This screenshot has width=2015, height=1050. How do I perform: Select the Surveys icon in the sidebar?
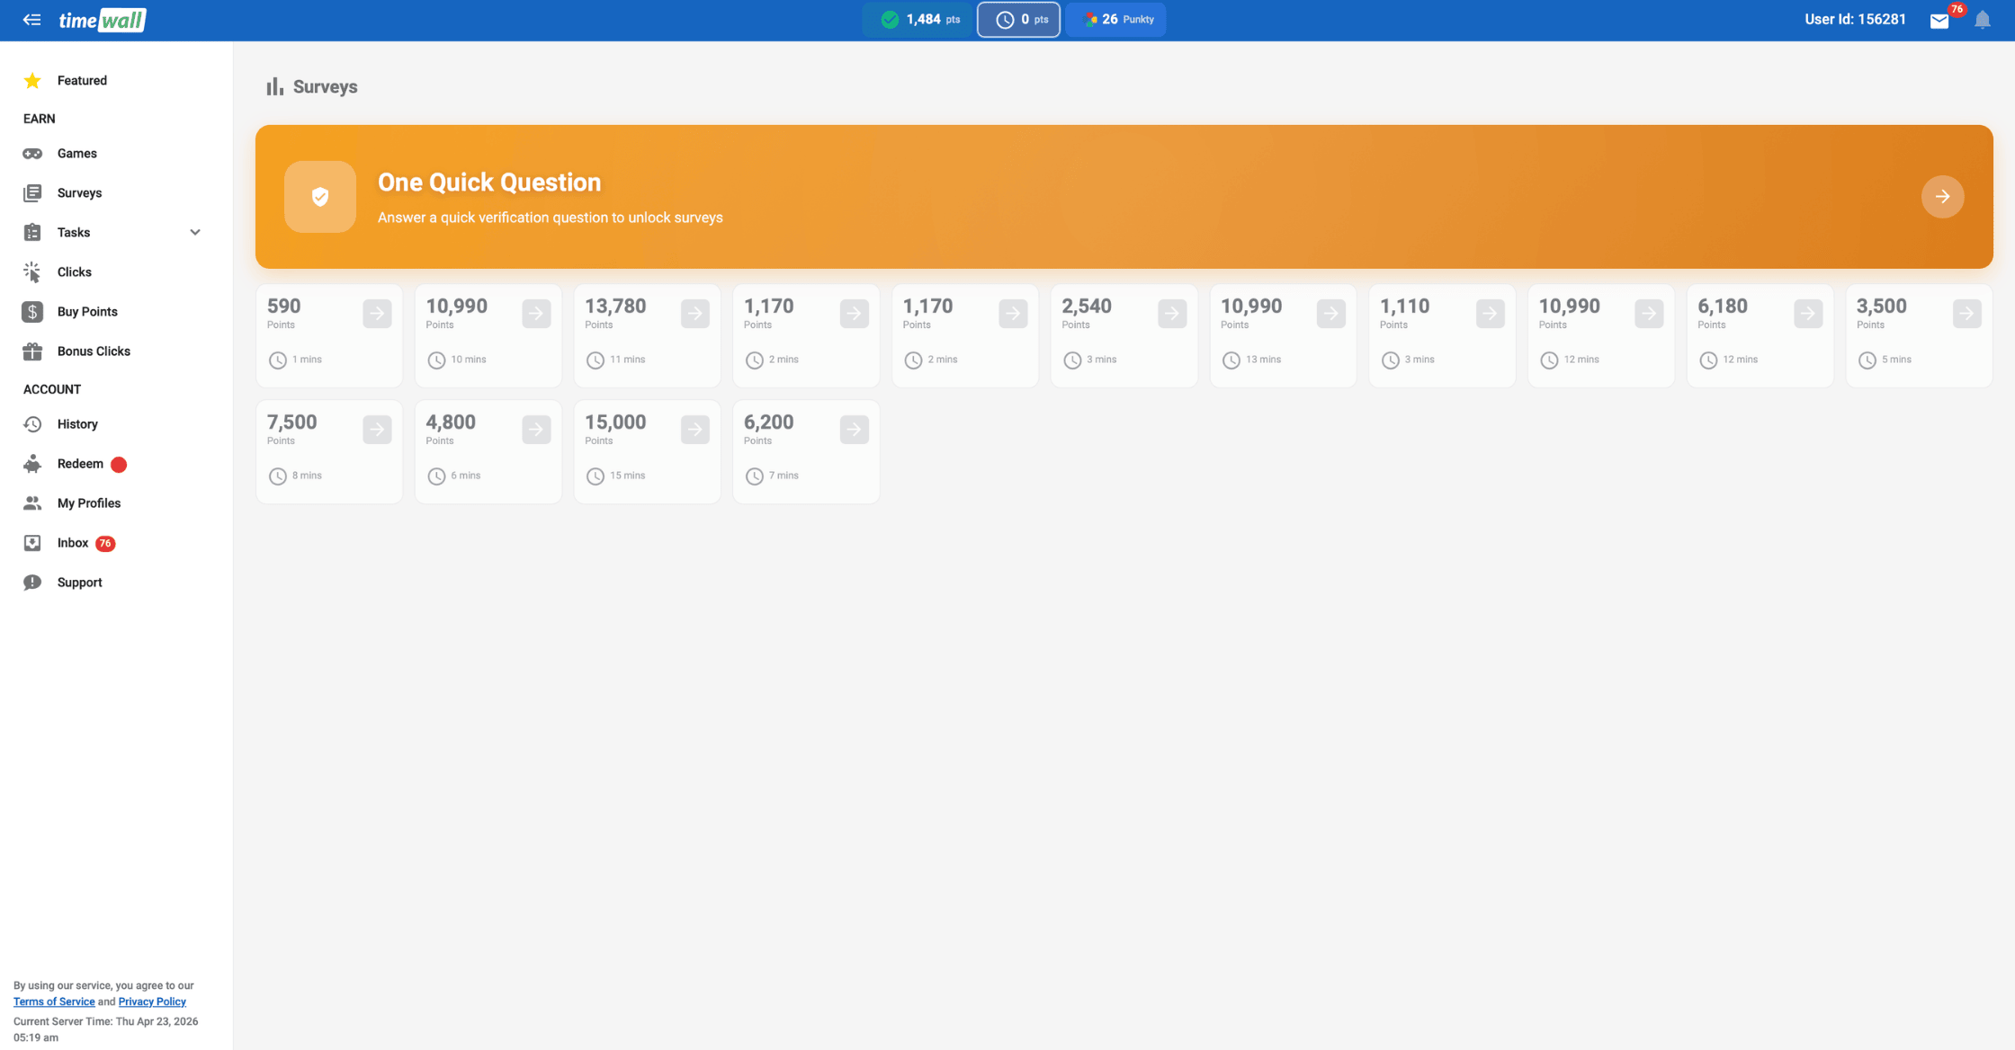pos(32,192)
